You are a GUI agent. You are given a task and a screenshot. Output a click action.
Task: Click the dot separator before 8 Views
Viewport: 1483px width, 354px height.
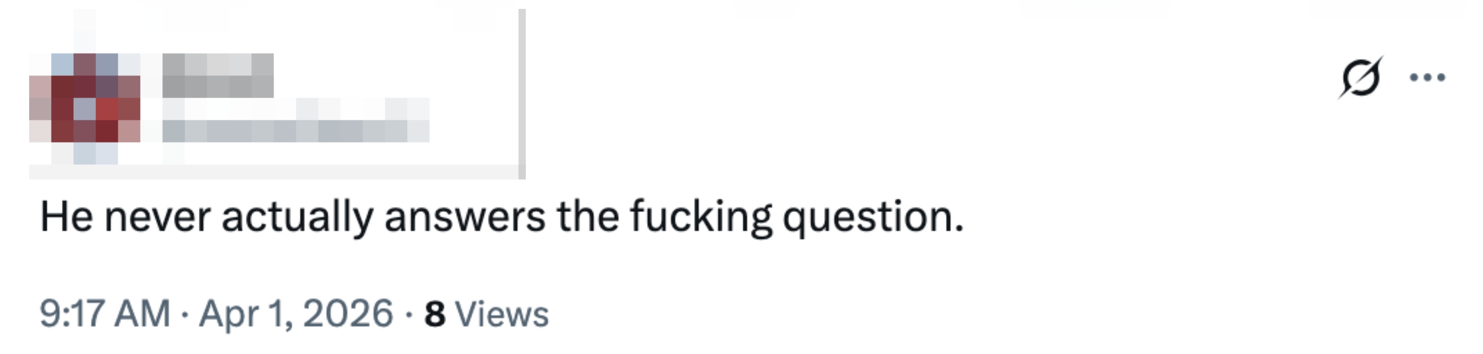[408, 314]
